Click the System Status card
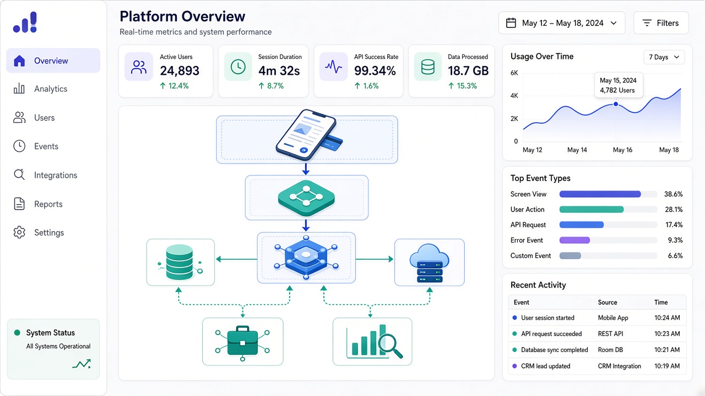This screenshot has width=705, height=396. pyautogui.click(x=53, y=349)
